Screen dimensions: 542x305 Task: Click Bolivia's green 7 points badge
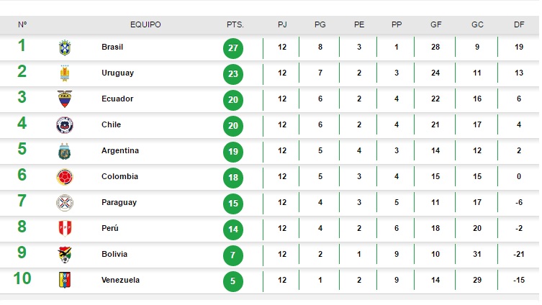pyautogui.click(x=233, y=255)
